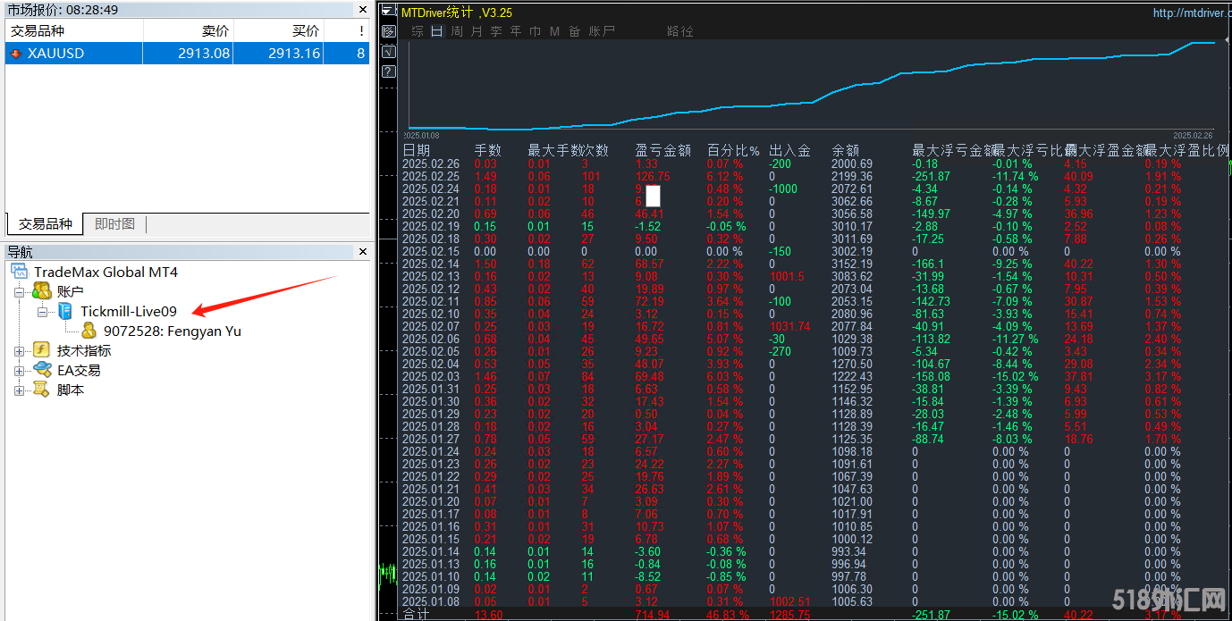The image size is (1232, 621).
Task: Expand the 技术指标 tree node
Action: (x=20, y=350)
